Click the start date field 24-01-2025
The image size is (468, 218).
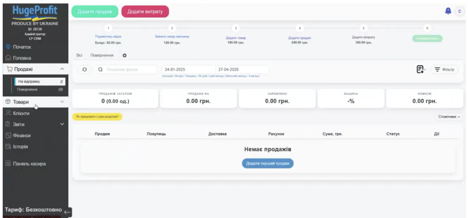coord(189,69)
